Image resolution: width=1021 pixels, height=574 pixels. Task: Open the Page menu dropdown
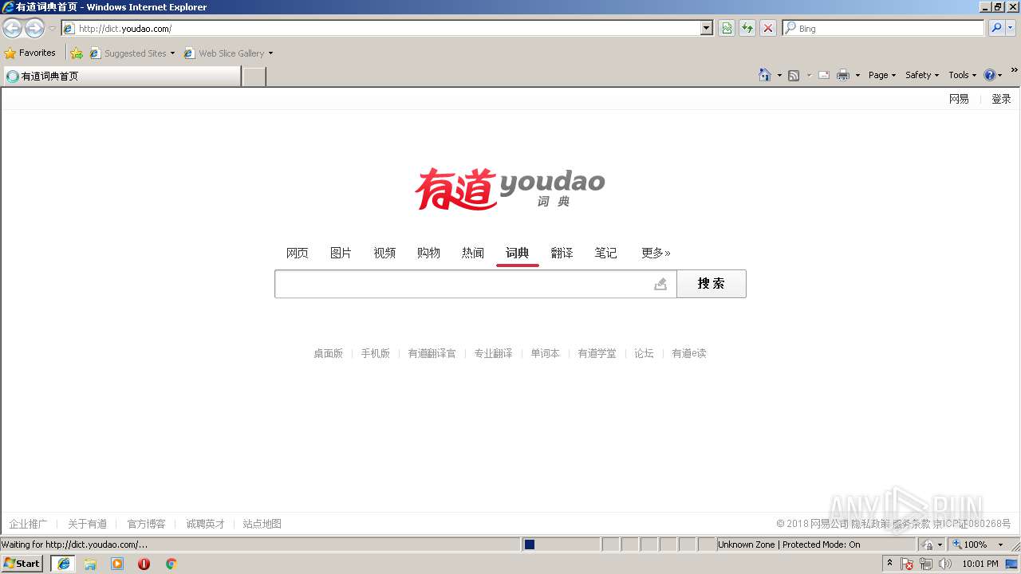click(x=882, y=75)
